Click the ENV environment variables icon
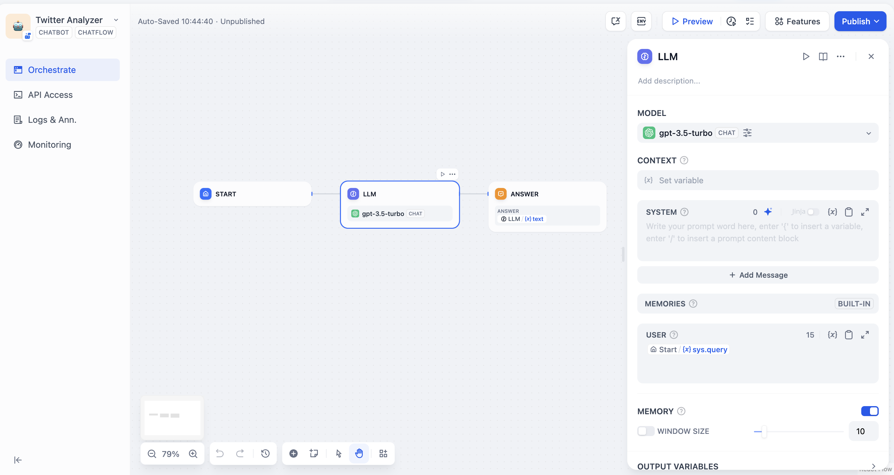This screenshot has height=475, width=894. click(x=641, y=22)
